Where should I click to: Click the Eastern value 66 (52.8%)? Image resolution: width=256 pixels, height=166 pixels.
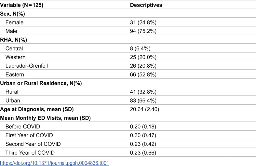pyautogui.click(x=143, y=74)
